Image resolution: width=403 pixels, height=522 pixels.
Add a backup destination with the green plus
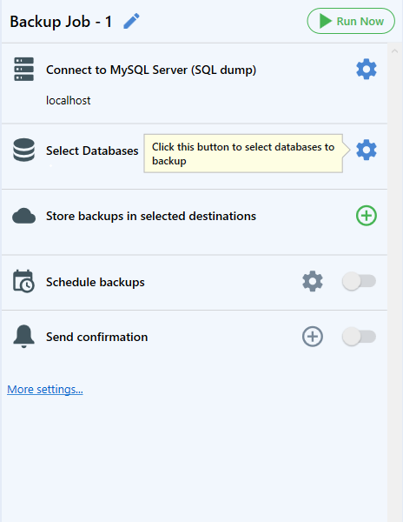coord(367,216)
